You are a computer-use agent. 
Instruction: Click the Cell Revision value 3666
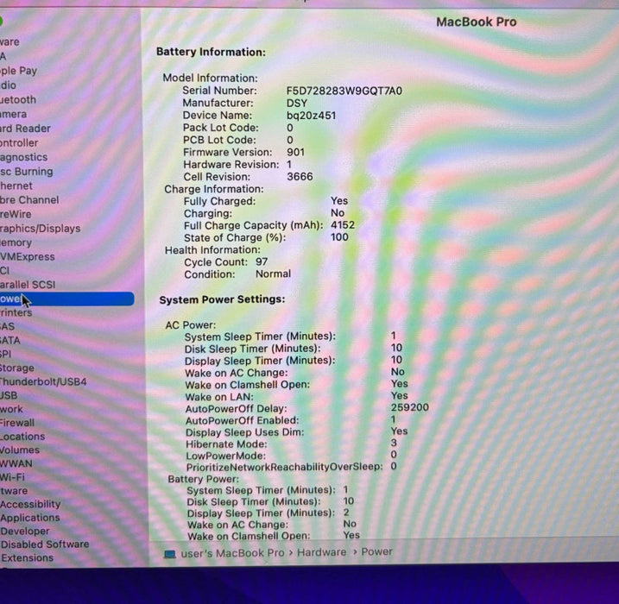click(x=300, y=176)
